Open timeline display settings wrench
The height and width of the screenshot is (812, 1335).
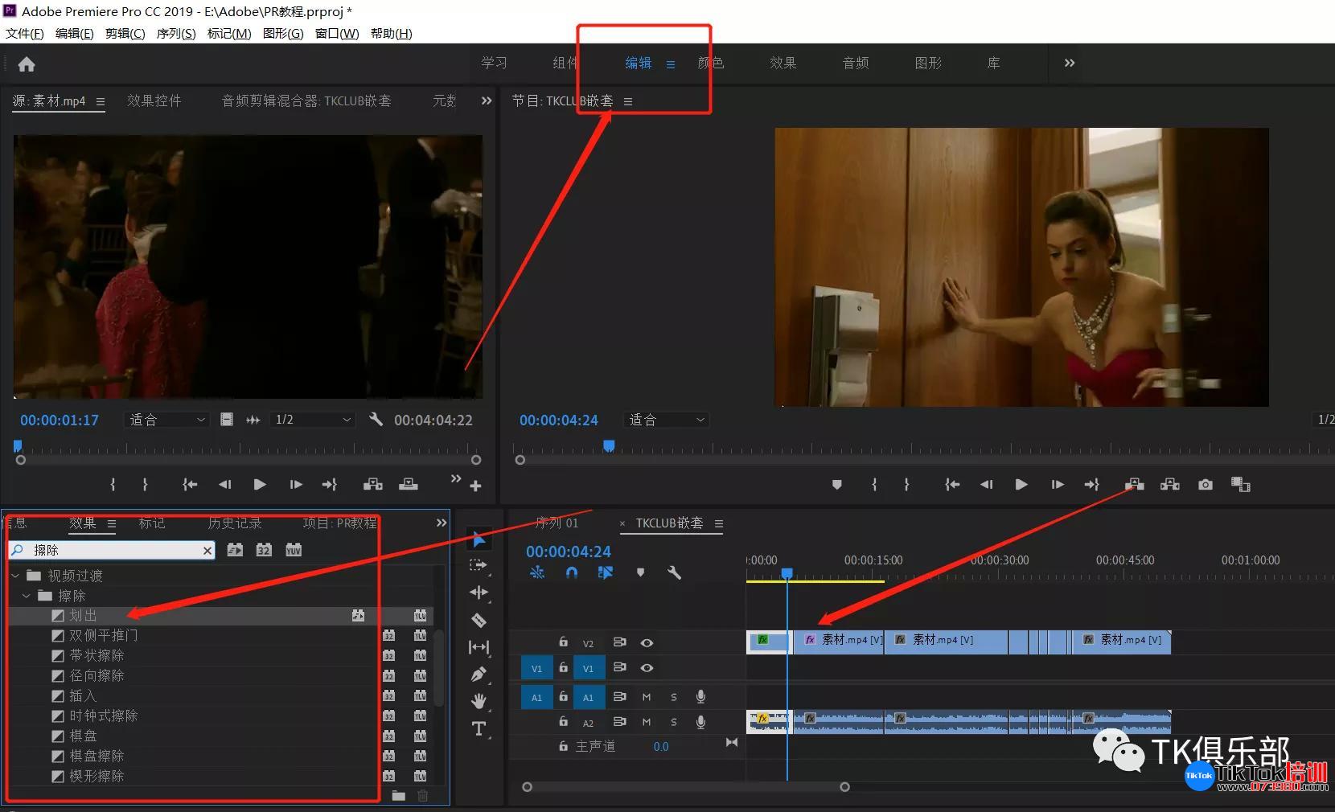674,572
